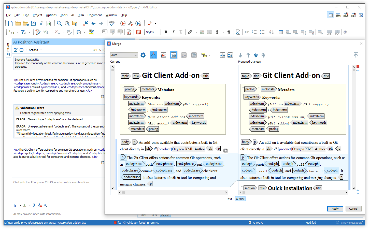The width and height of the screenshot is (369, 229).
Task: Click the attach paperclip icon in AI Positron
Action: (x=34, y=205)
